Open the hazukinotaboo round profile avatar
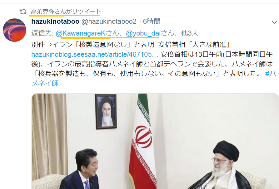This screenshot has height=189, width=279. coord(15,30)
